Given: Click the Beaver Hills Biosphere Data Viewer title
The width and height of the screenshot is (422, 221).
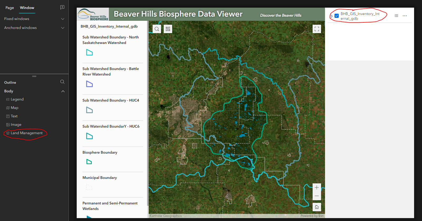Looking at the screenshot, I should pyautogui.click(x=178, y=14).
